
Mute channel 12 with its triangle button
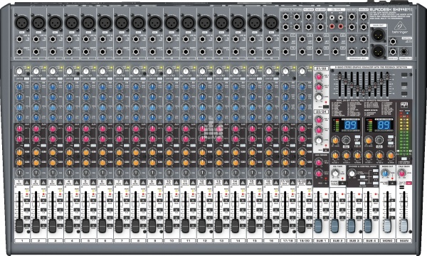210,182
